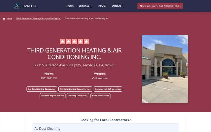This screenshot has height=132, width=211.
Task: Click phone number 19513041333
Action: point(49,78)
